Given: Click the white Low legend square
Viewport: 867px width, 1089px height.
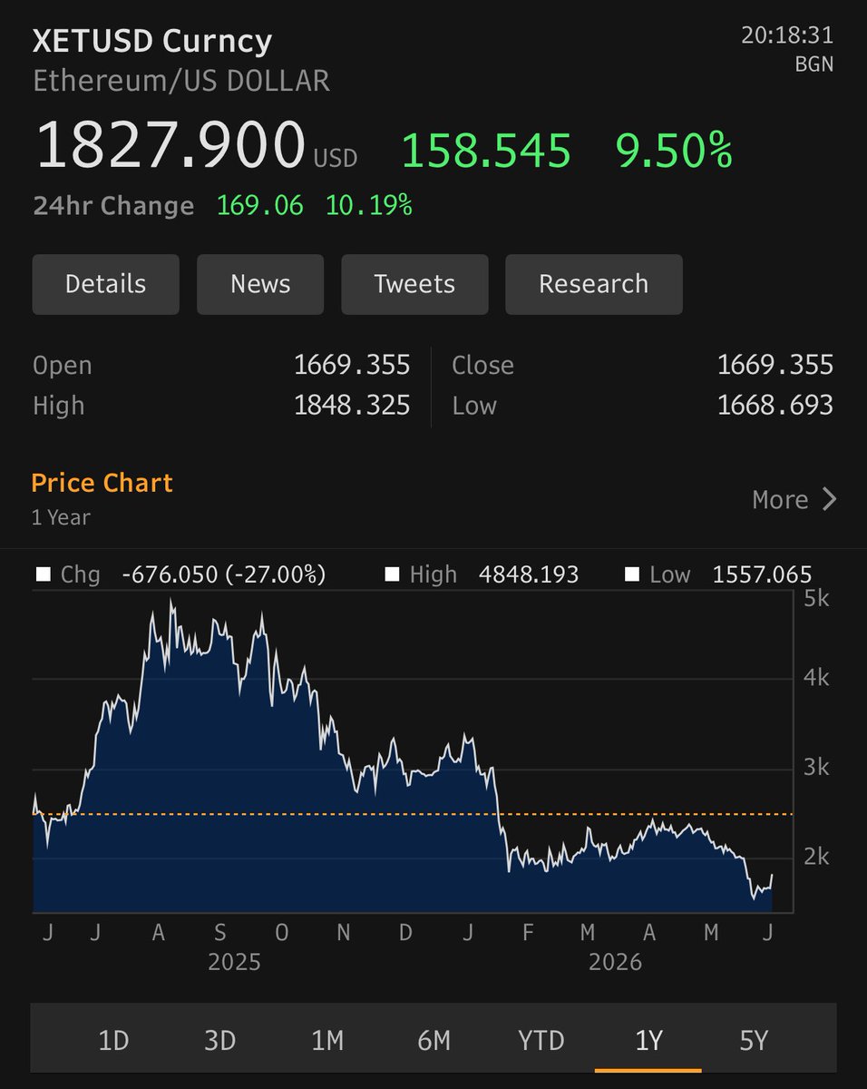Looking at the screenshot, I should tap(632, 574).
